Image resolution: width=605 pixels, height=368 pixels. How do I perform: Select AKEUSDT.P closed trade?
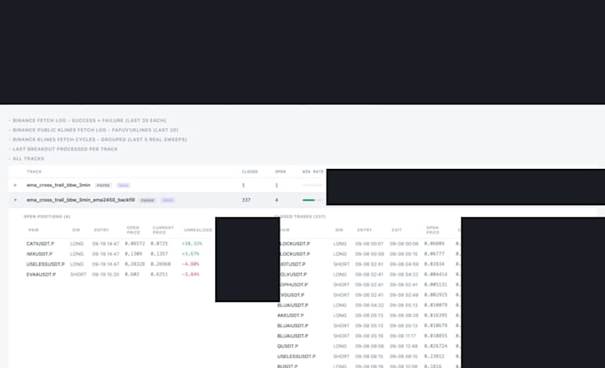point(290,316)
